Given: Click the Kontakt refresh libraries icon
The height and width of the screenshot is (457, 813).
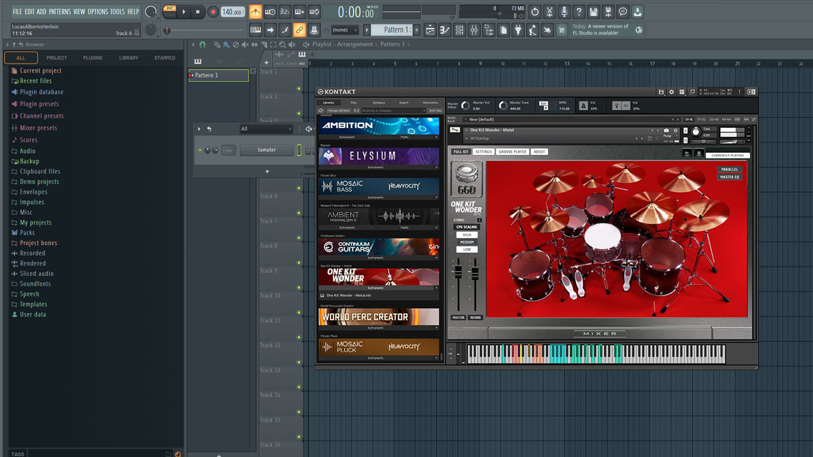Looking at the screenshot, I should tap(321, 111).
